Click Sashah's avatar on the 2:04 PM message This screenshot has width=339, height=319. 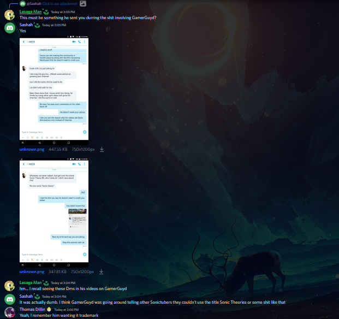point(10,299)
